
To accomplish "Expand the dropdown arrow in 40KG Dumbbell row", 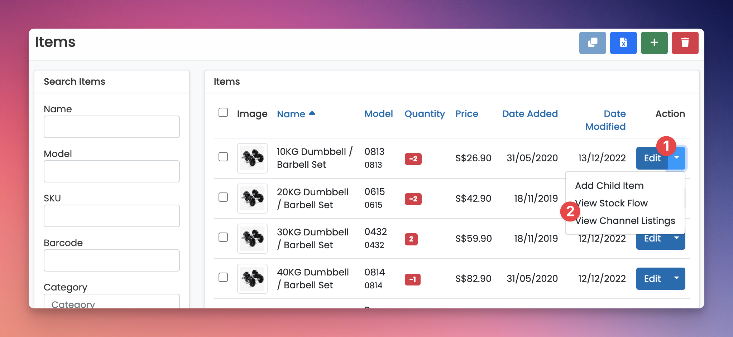I will pos(676,278).
